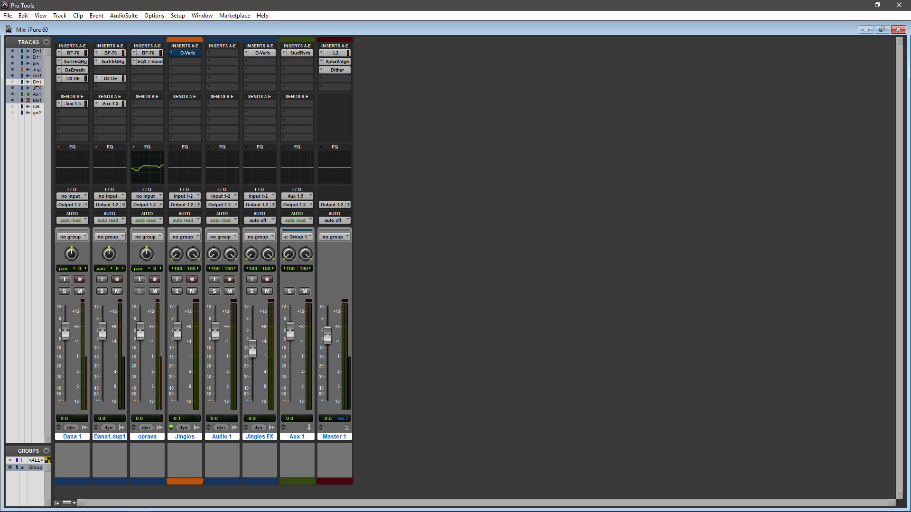Click the dyn indicator on Audio 1 channel

[221, 428]
